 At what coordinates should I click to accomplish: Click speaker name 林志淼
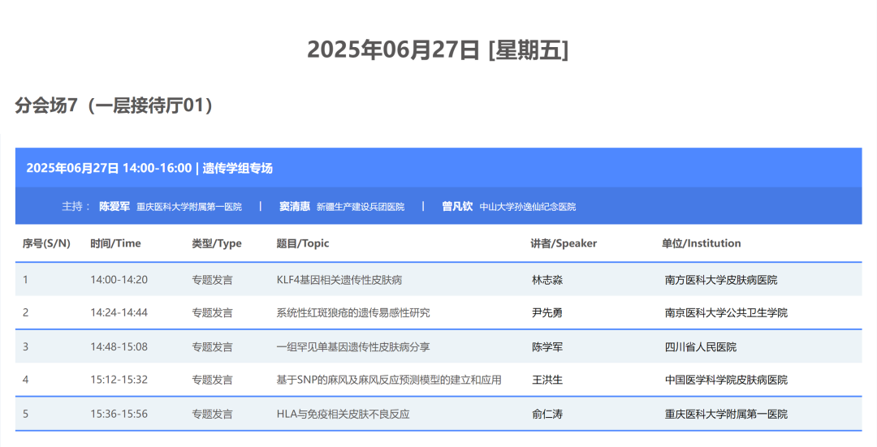point(547,280)
